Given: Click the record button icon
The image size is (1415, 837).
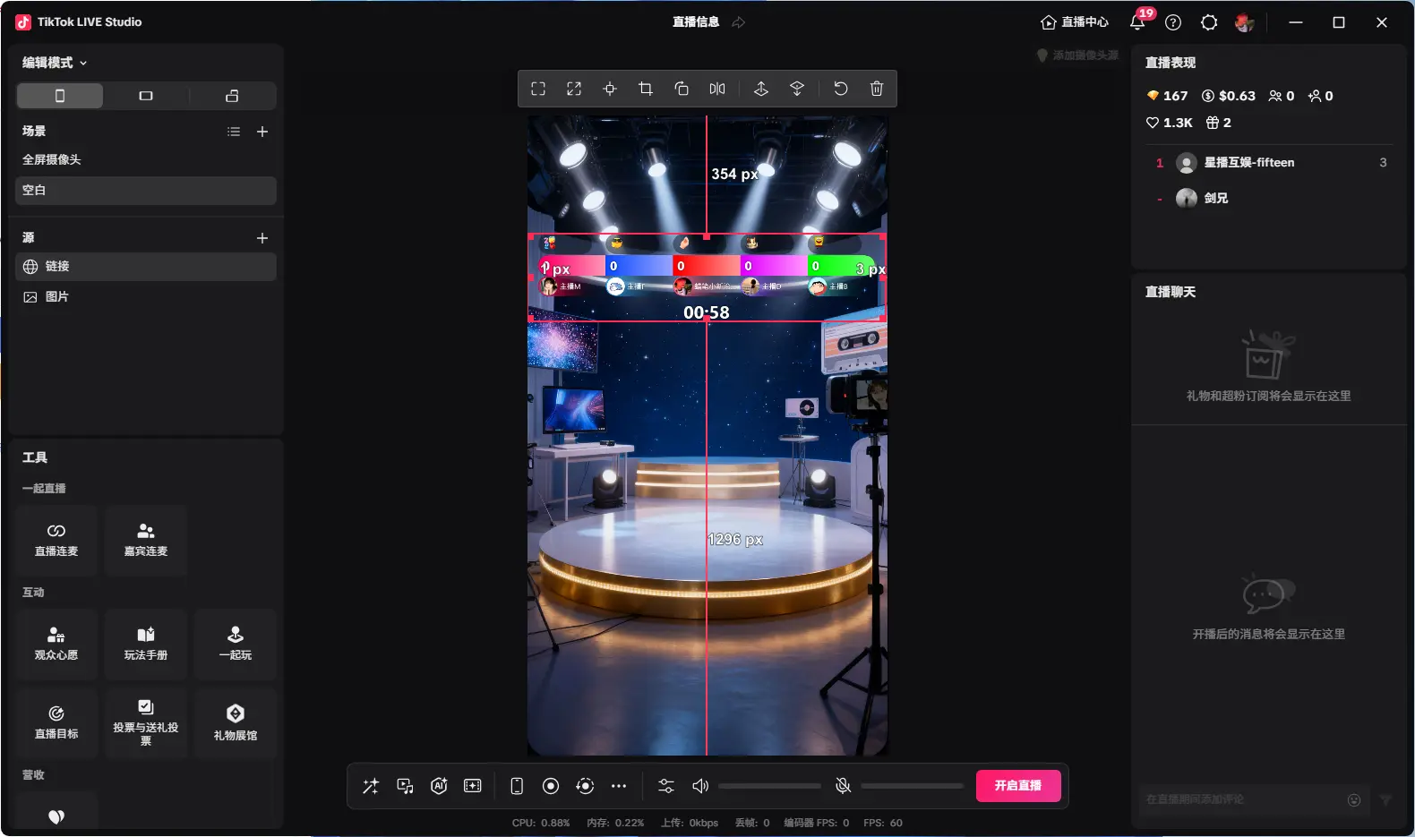Looking at the screenshot, I should (x=551, y=786).
